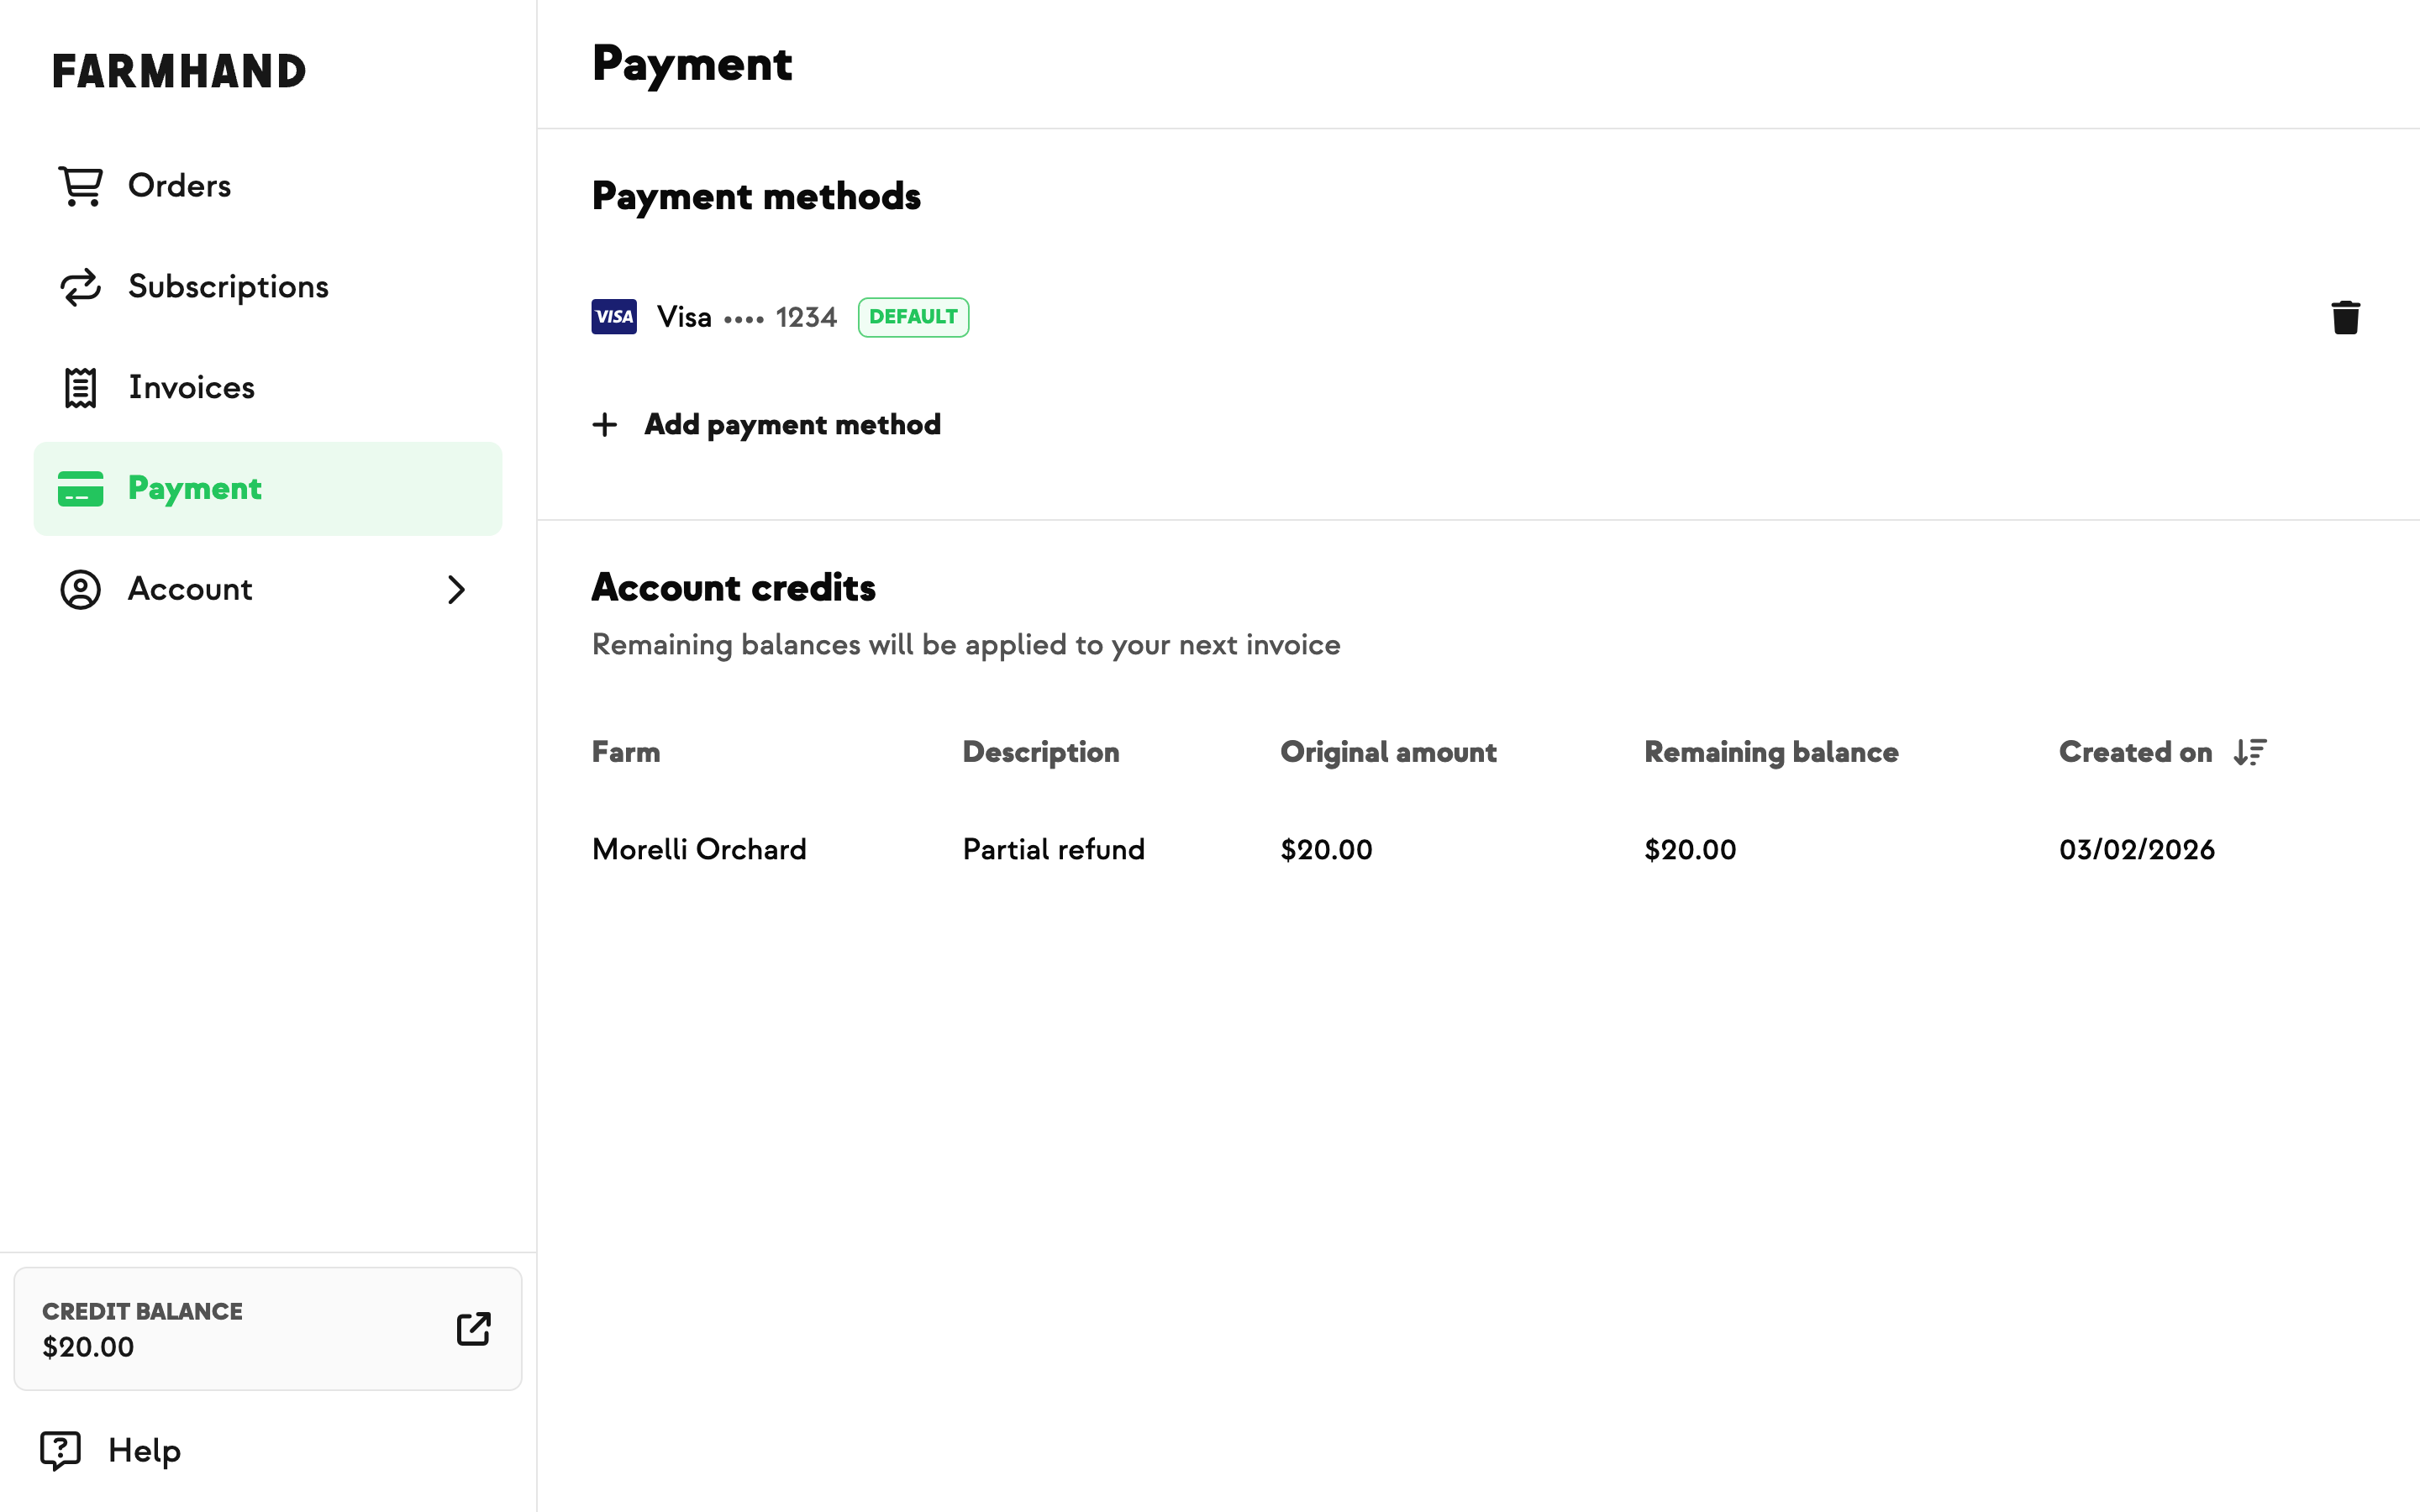Image resolution: width=2420 pixels, height=1512 pixels.
Task: Open credit balance external link icon
Action: click(473, 1329)
